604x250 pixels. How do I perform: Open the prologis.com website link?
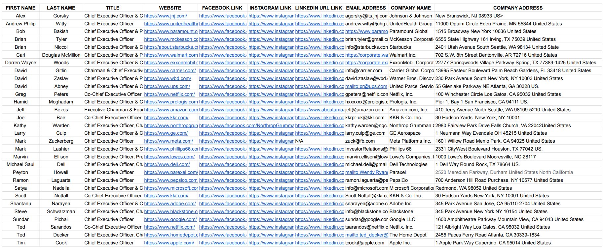(x=171, y=102)
